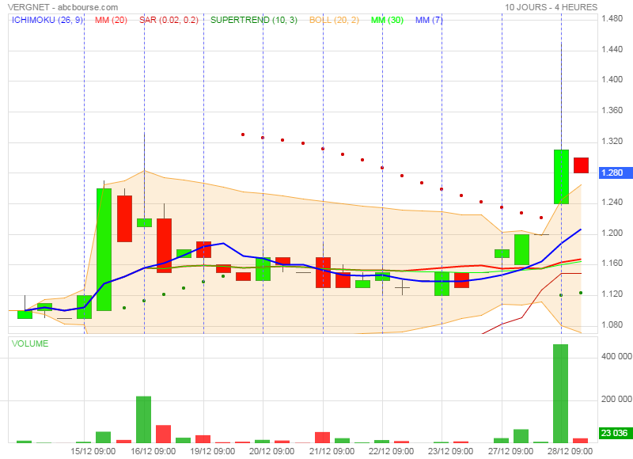Click the 1.400 price axis label
633x459 pixels.
(612, 79)
